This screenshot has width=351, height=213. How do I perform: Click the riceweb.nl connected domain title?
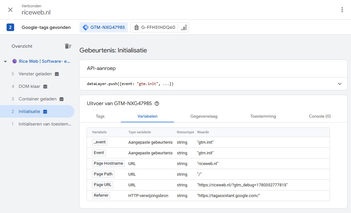click(36, 12)
